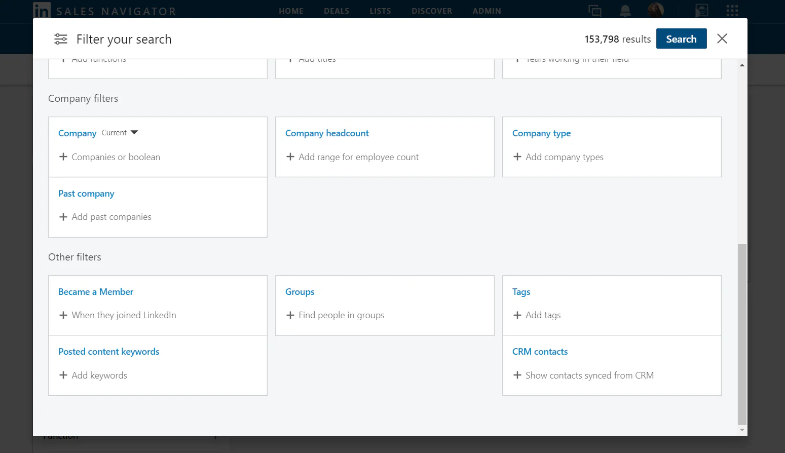Expand the Became a Member filter
This screenshot has width=785, height=453.
[96, 292]
